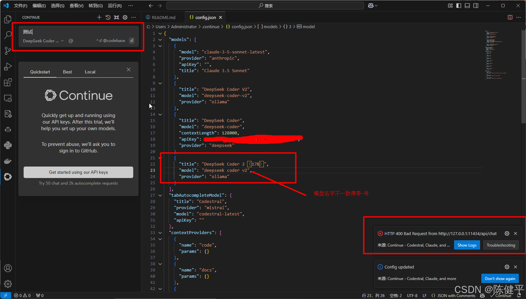
Task: Click the title bar search box
Action: [x=265, y=6]
